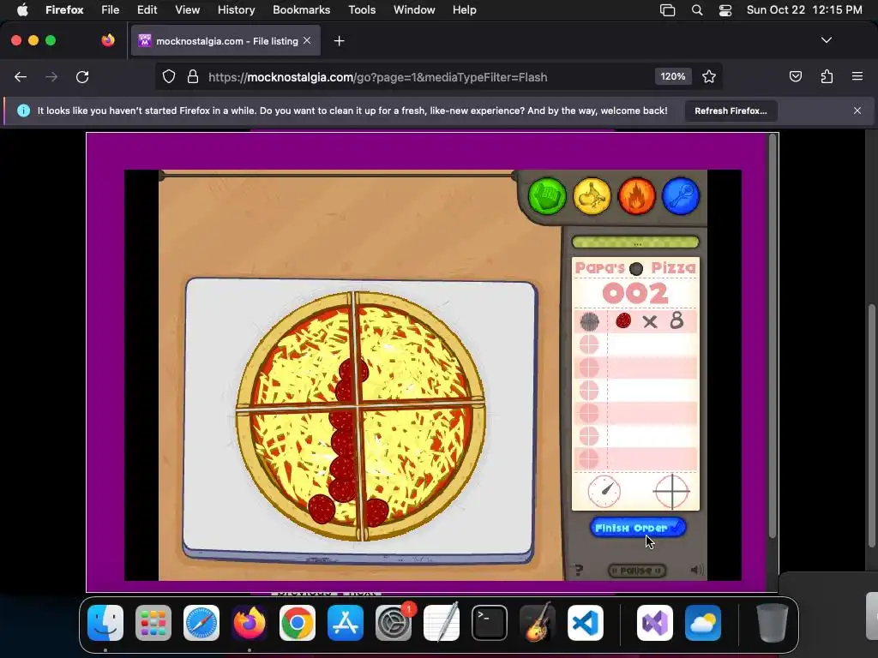Open System Settings from the Dock
This screenshot has height=658, width=878.
pyautogui.click(x=394, y=623)
